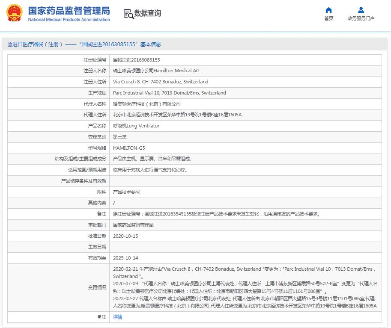Click the 产品技术要求 attachment cell
391x328 pixels.
[126, 192]
